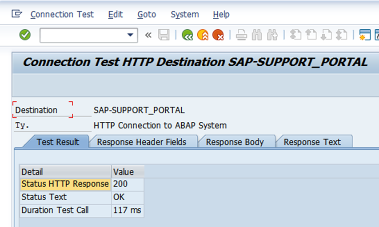This screenshot has height=227, width=379.
Task: Open the Edit menu
Action: coord(115,15)
